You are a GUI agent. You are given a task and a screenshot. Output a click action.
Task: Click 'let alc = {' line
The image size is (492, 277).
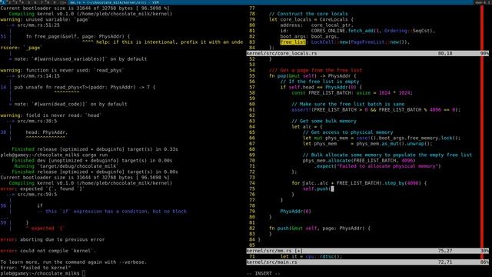pyautogui.click(x=307, y=127)
